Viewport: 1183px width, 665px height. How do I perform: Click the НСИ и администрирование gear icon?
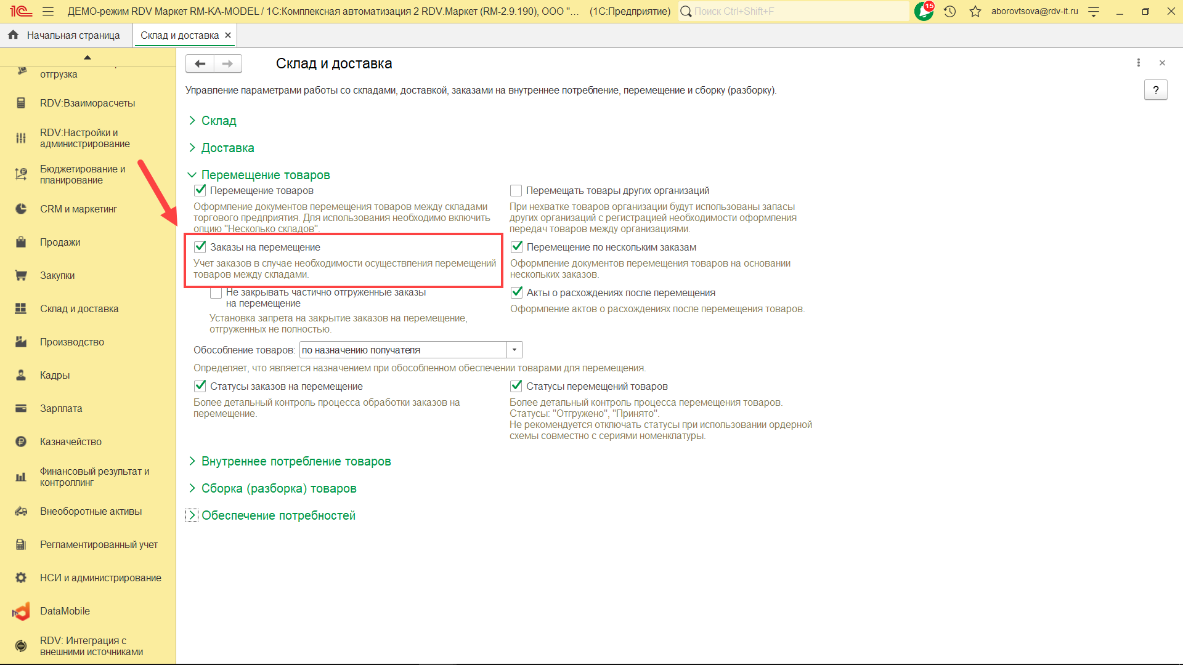click(21, 578)
